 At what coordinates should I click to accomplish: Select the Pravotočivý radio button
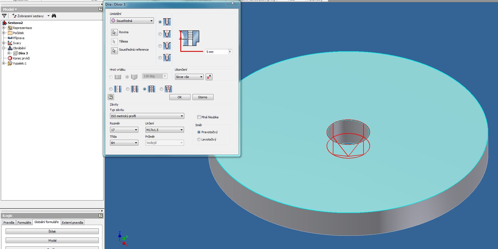click(x=199, y=132)
